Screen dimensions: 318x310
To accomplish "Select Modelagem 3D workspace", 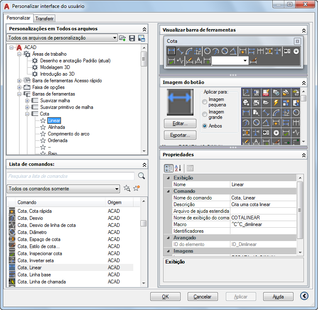I will pyautogui.click(x=55, y=67).
